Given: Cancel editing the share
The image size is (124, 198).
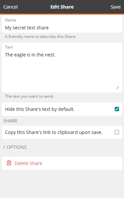Looking at the screenshot, I should 11,7.
